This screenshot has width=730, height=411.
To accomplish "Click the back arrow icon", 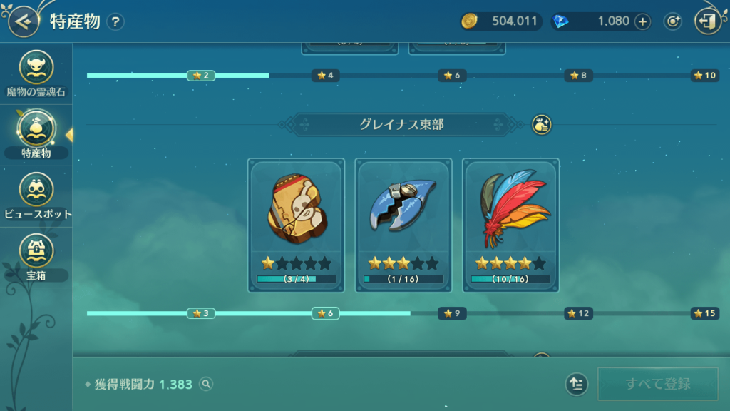I will click(23, 21).
